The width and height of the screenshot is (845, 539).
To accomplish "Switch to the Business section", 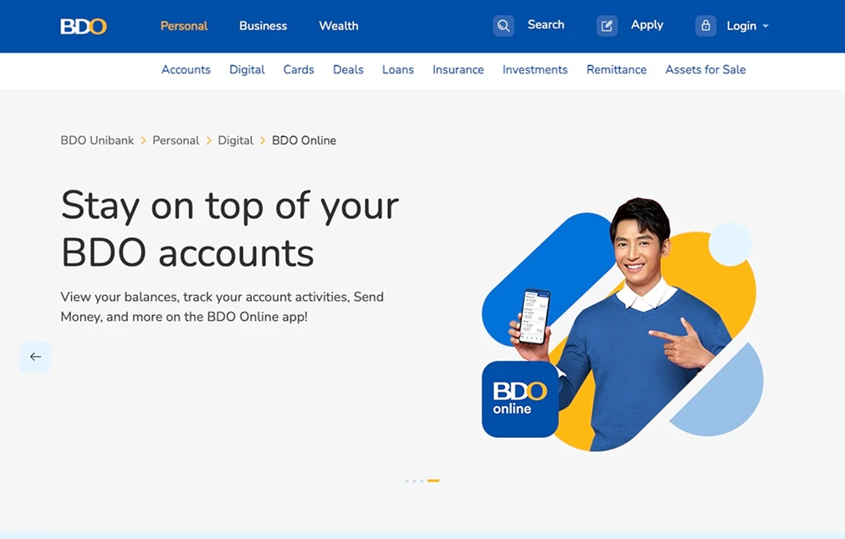I will (x=263, y=26).
